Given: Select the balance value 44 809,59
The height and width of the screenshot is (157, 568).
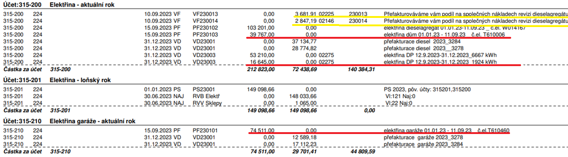Looking at the screenshot, I should (x=359, y=151).
